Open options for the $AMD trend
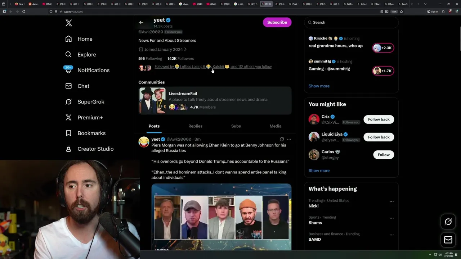This screenshot has height=259, width=461. point(391,235)
